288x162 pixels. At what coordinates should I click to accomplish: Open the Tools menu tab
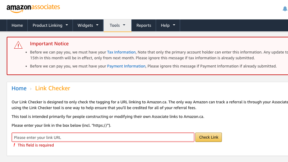(x=118, y=26)
